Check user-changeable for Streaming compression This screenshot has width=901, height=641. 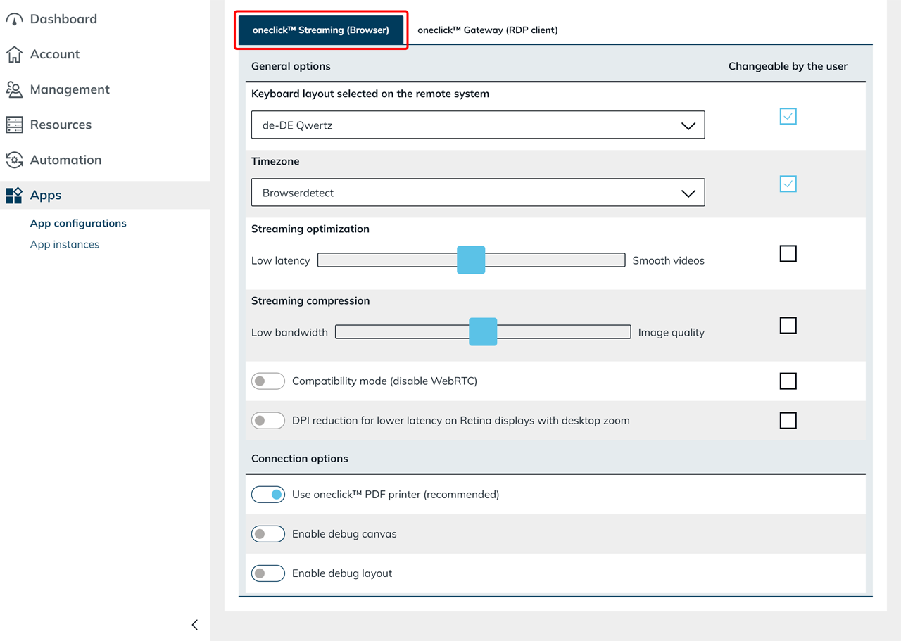pos(788,325)
